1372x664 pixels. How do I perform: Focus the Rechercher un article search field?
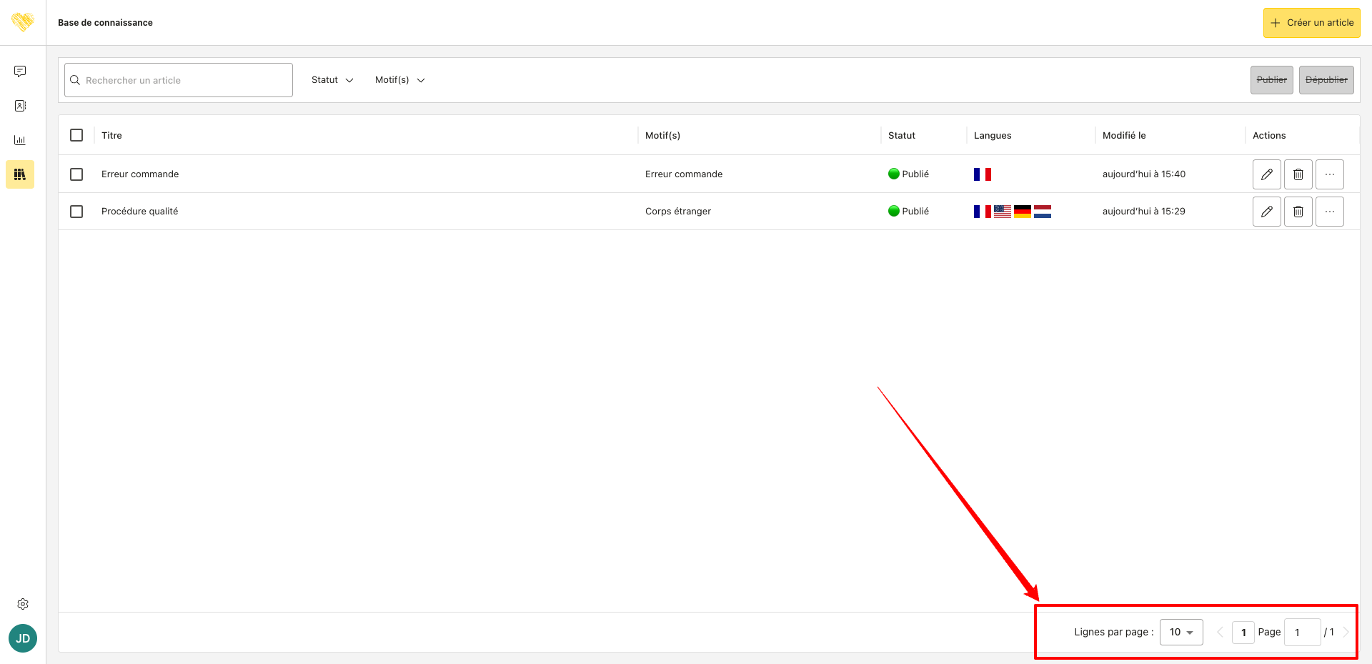(179, 80)
